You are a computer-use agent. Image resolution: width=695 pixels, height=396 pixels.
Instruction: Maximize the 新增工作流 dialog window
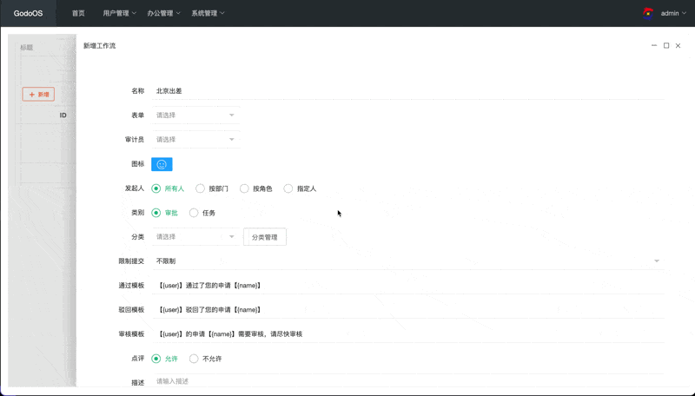(x=666, y=45)
